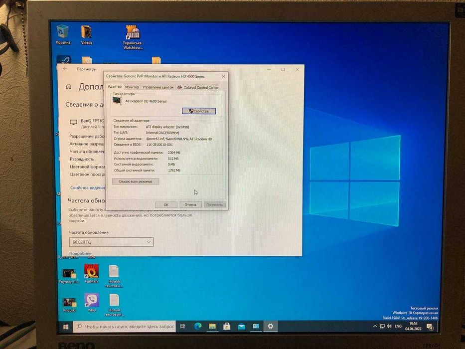Click the BIOS info 11X-2E10010-001

pyautogui.click(x=159, y=145)
